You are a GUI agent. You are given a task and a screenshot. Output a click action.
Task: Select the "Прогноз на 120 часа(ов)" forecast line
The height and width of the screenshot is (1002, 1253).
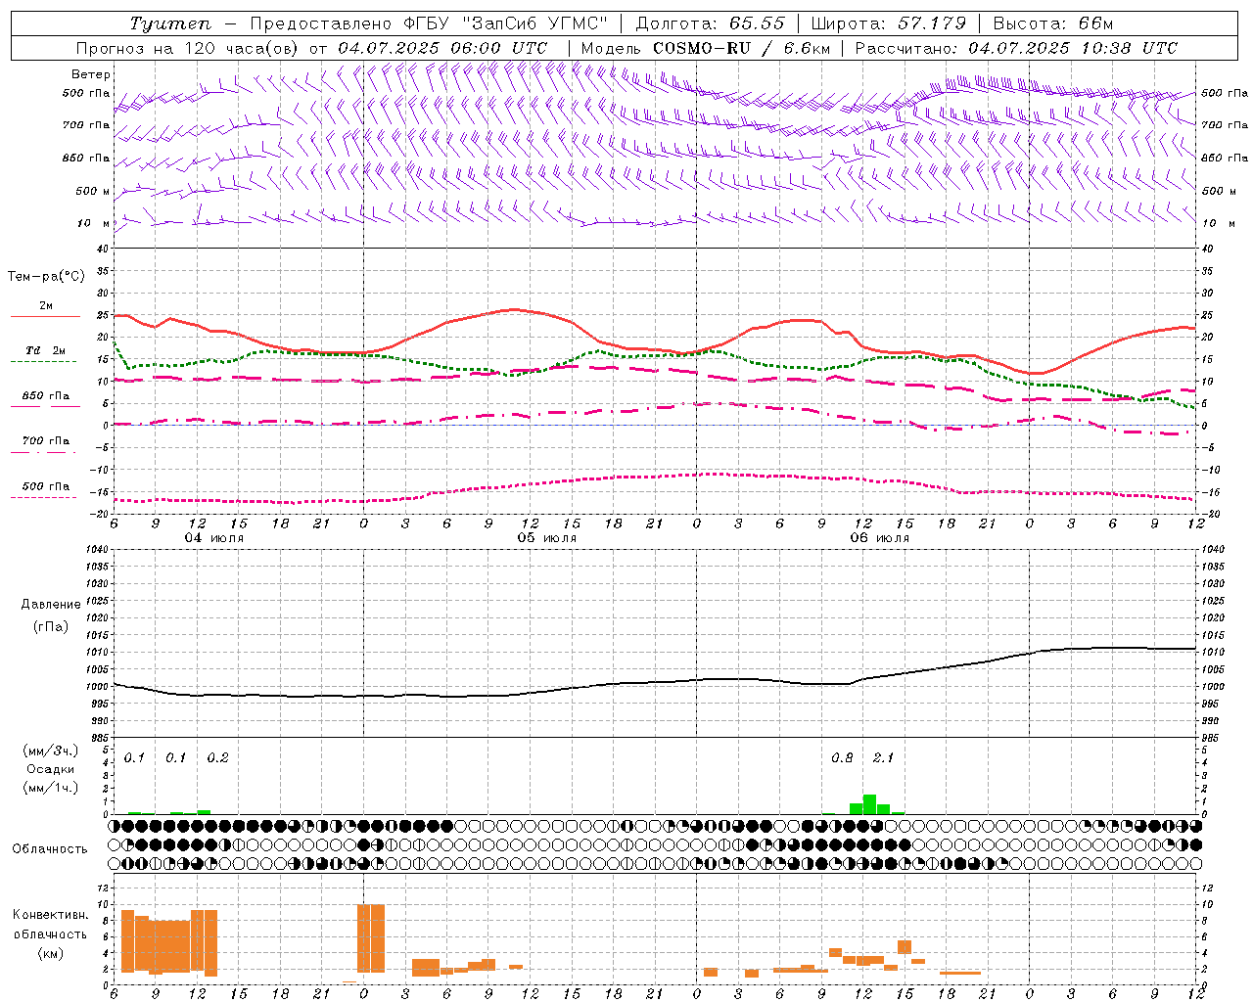(189, 48)
